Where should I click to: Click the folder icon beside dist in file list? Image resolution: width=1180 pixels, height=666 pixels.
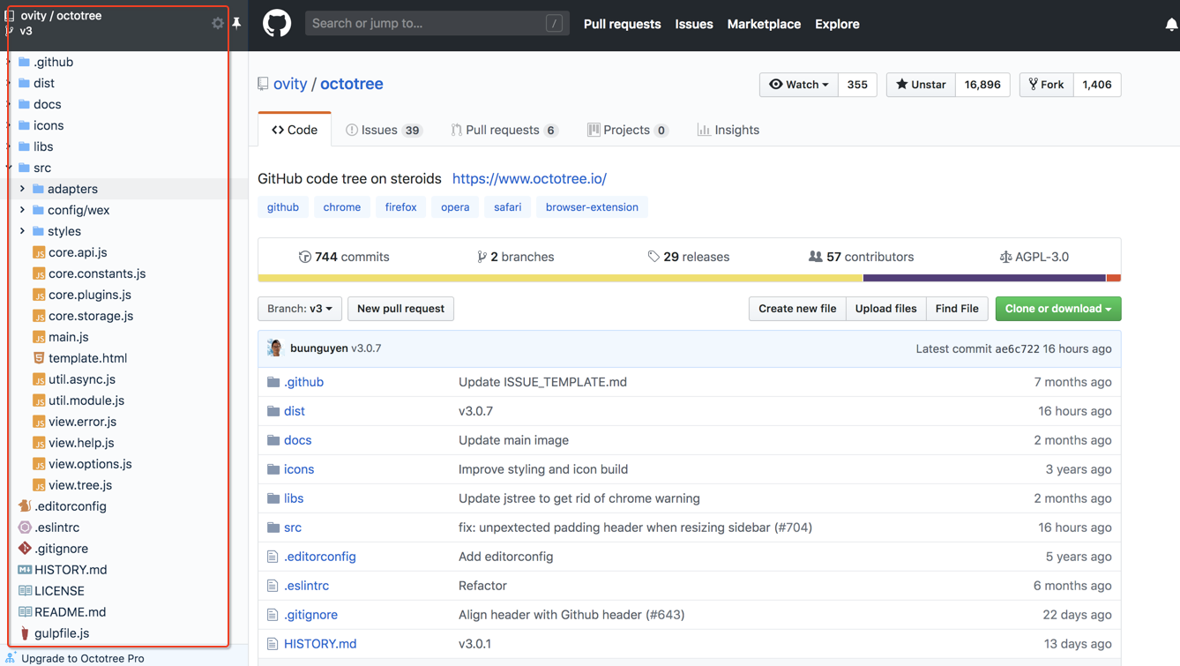coord(273,411)
